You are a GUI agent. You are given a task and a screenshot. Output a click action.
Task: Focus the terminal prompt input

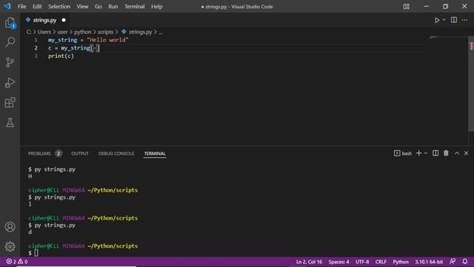click(36, 253)
